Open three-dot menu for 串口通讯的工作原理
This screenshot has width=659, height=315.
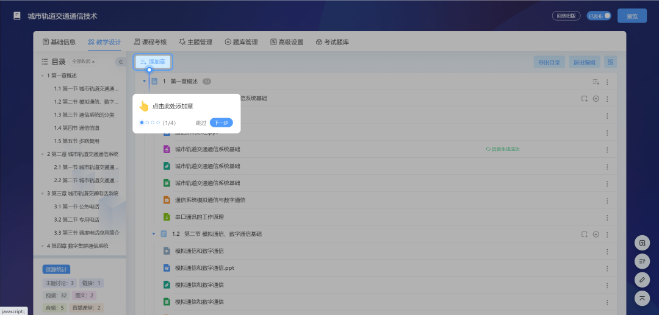pyautogui.click(x=607, y=218)
